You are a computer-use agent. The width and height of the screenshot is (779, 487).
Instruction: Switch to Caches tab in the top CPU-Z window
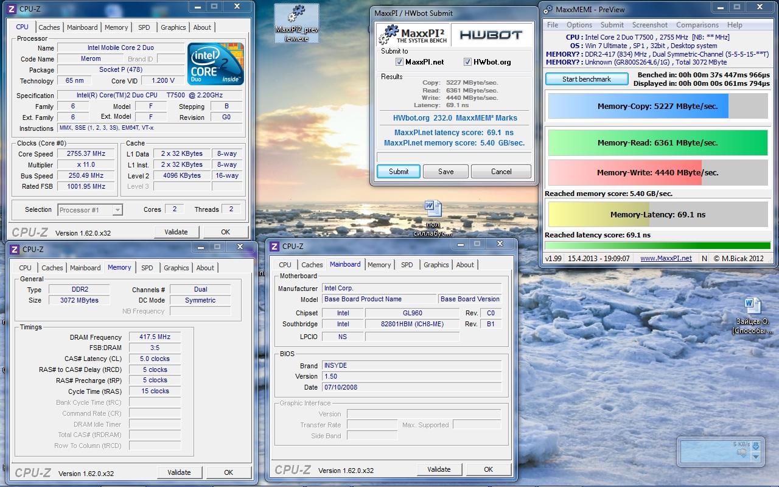[49, 27]
